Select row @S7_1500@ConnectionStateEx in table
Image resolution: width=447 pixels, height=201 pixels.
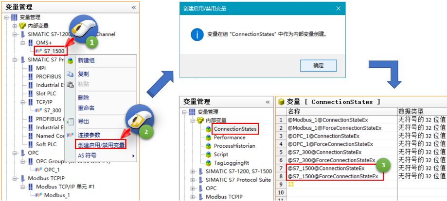326,169
